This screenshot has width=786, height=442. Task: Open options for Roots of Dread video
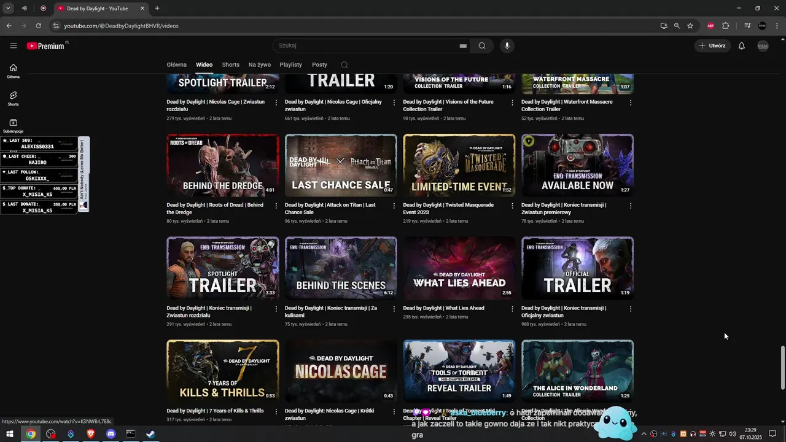point(276,206)
